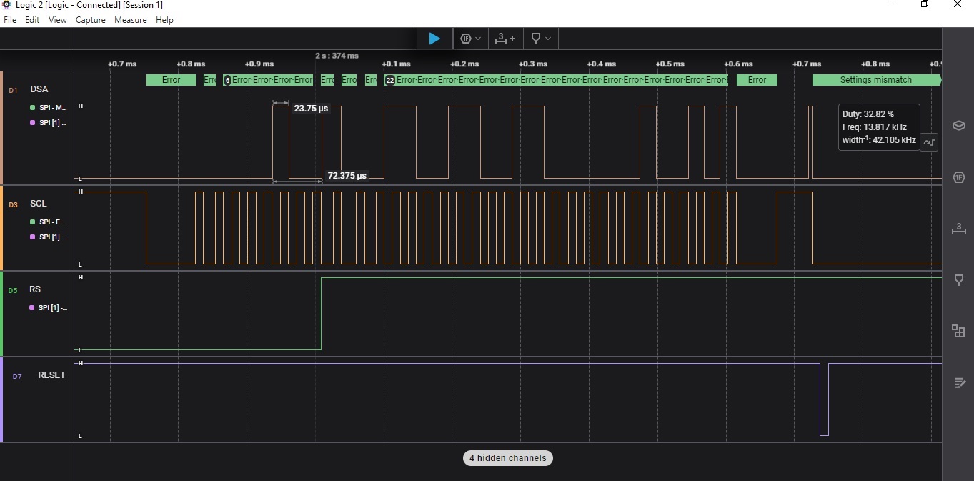Open the Capture menu
The height and width of the screenshot is (481, 974).
click(90, 20)
